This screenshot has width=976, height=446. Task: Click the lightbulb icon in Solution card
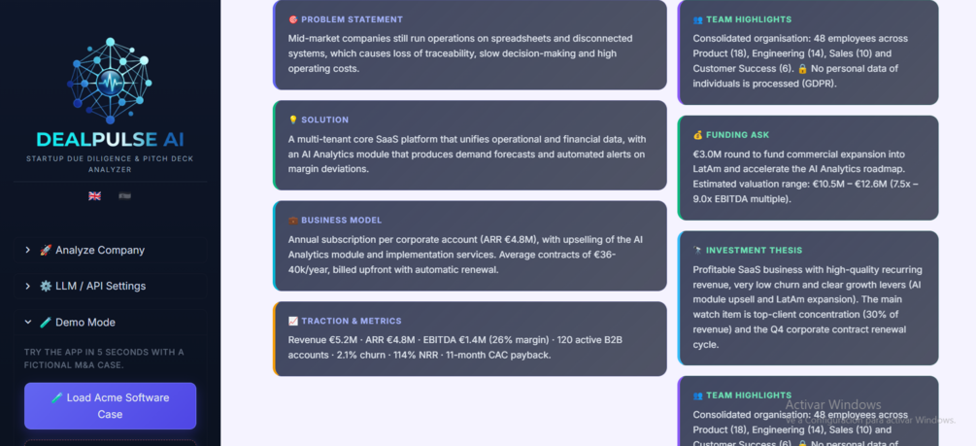293,120
